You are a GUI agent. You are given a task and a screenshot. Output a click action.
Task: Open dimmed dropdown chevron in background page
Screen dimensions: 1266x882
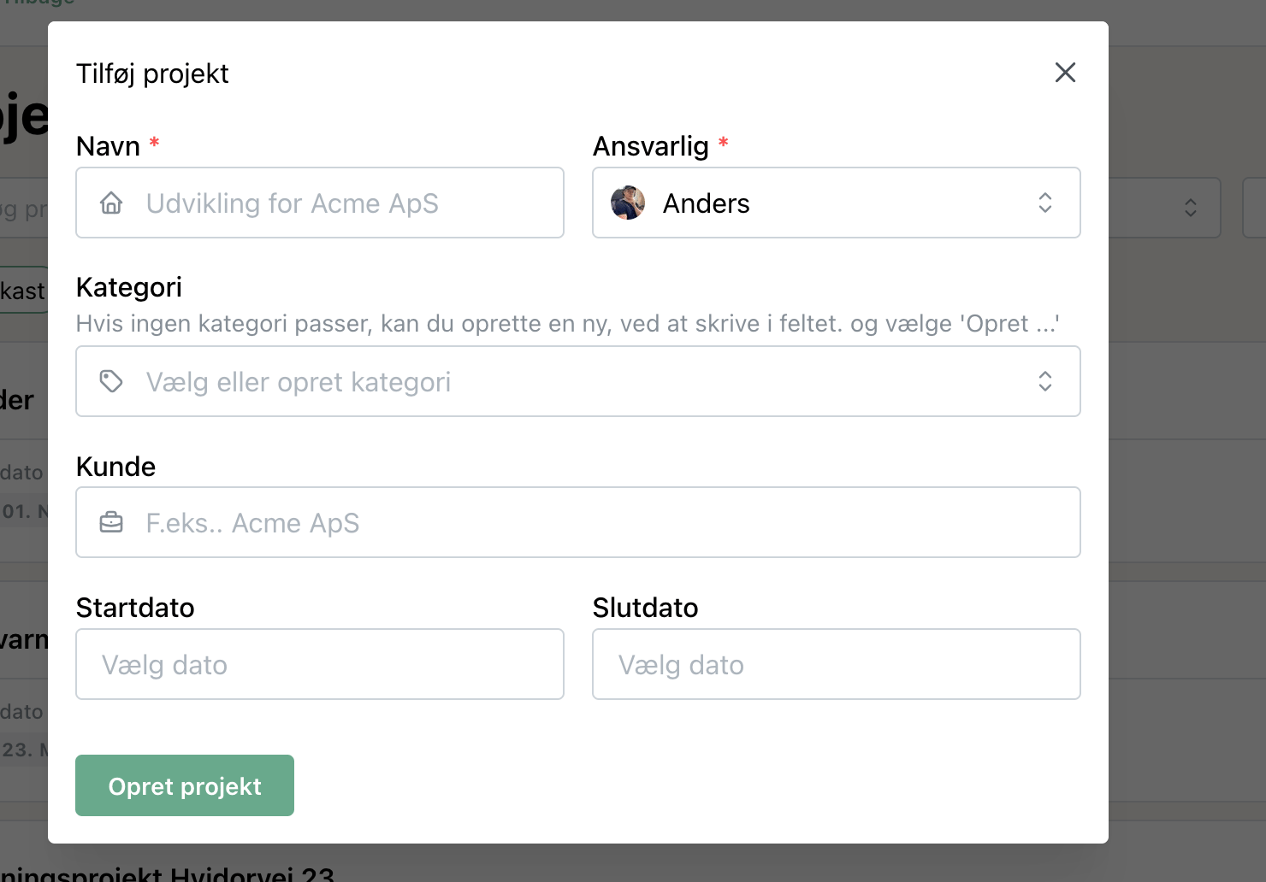[x=1191, y=208]
